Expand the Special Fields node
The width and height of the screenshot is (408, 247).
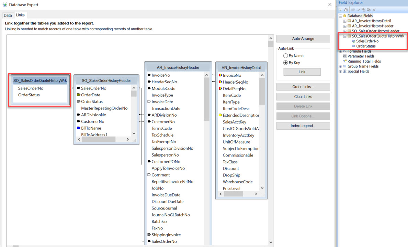340,72
